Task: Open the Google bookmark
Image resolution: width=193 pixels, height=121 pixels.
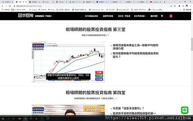Action: pos(33,10)
